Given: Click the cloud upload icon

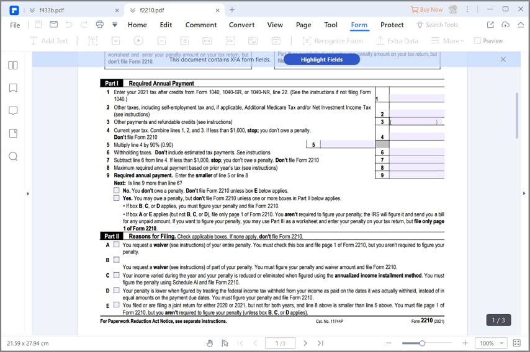Looking at the screenshot, I should [x=505, y=25].
